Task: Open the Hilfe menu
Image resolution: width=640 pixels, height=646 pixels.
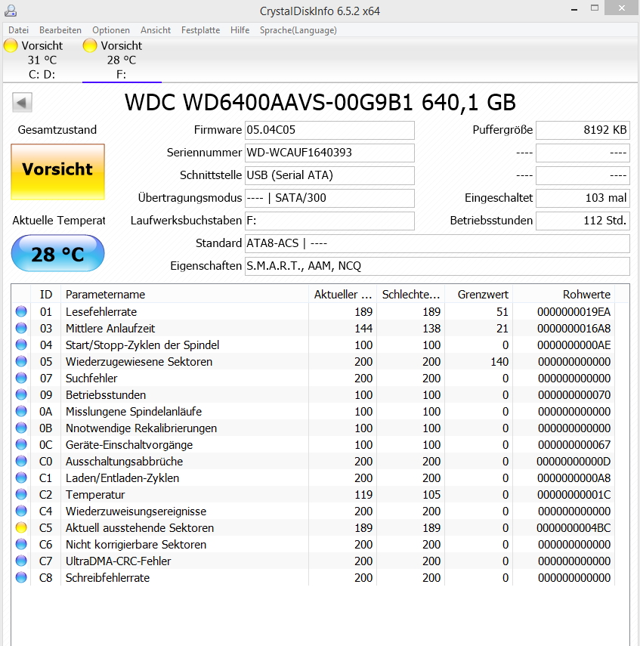Action: (x=240, y=30)
